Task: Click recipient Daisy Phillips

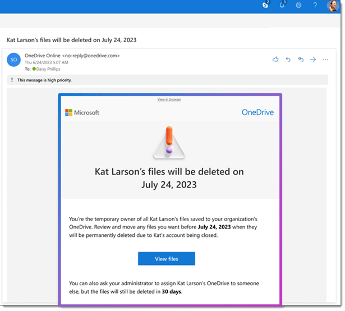Action: click(x=49, y=68)
